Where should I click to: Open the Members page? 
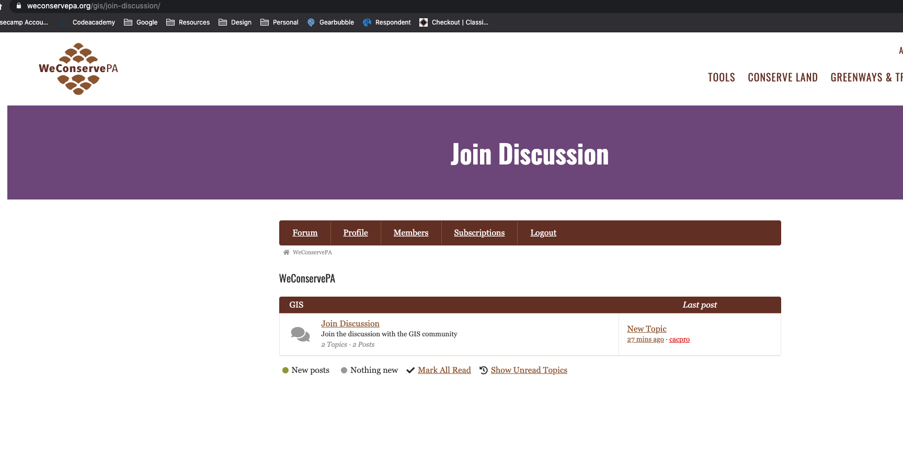tap(410, 233)
